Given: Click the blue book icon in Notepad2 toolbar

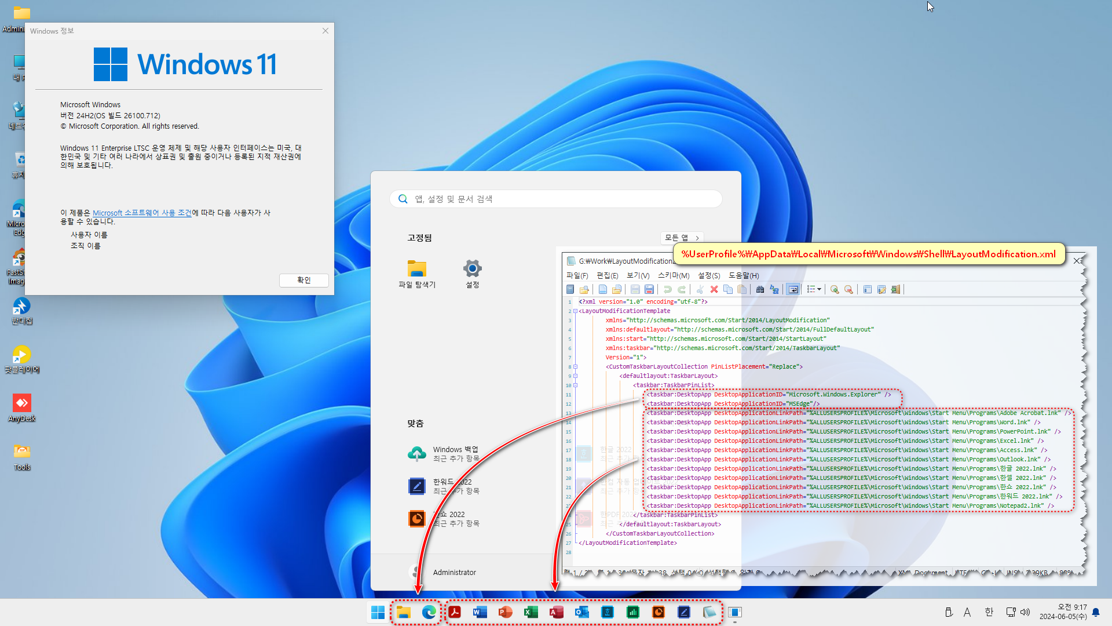Looking at the screenshot, I should 570,289.
